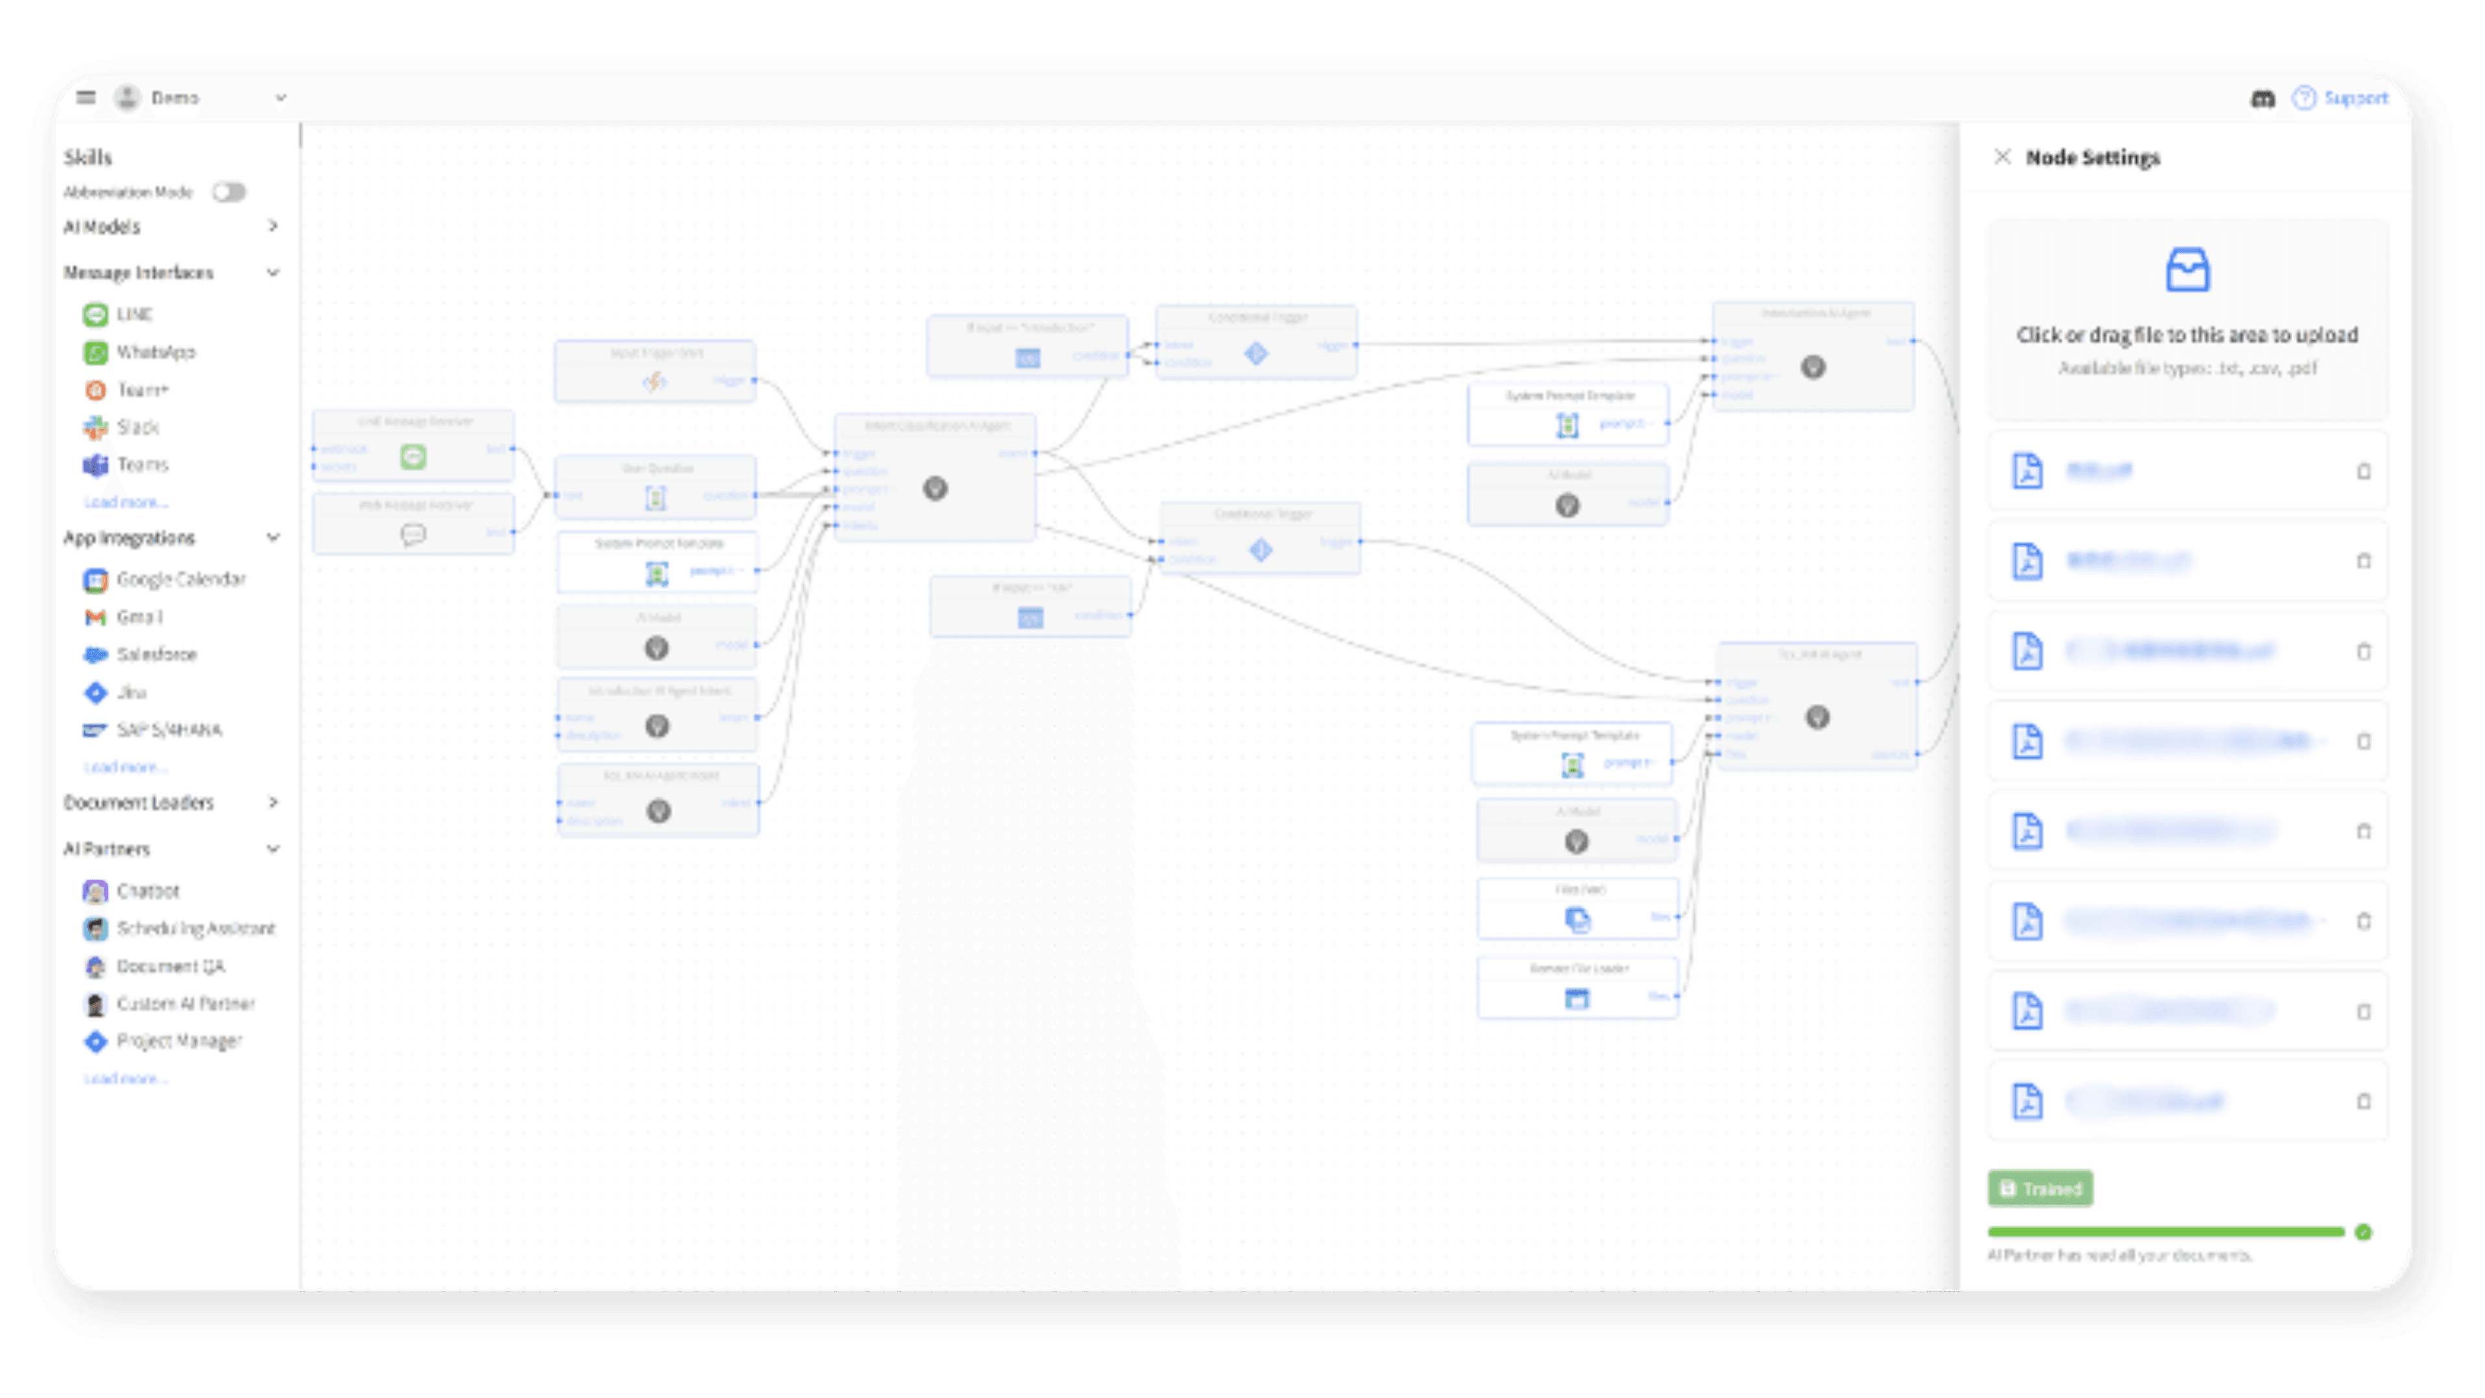Viewport: 2485px width, 1398px height.
Task: Open the hamburger menu at top left
Action: coord(86,98)
